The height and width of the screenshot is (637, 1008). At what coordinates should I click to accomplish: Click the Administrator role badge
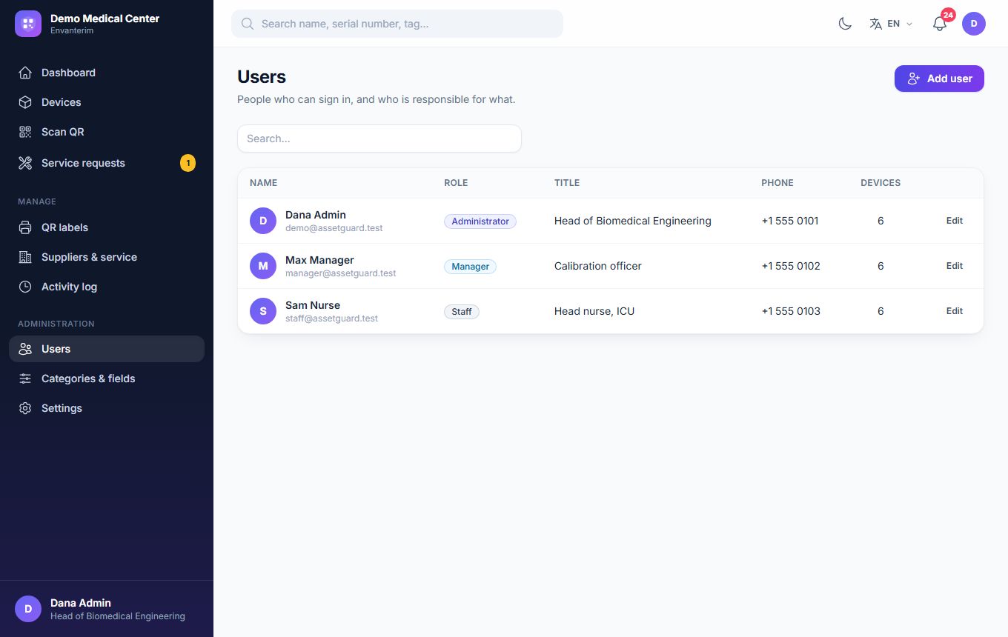[480, 221]
